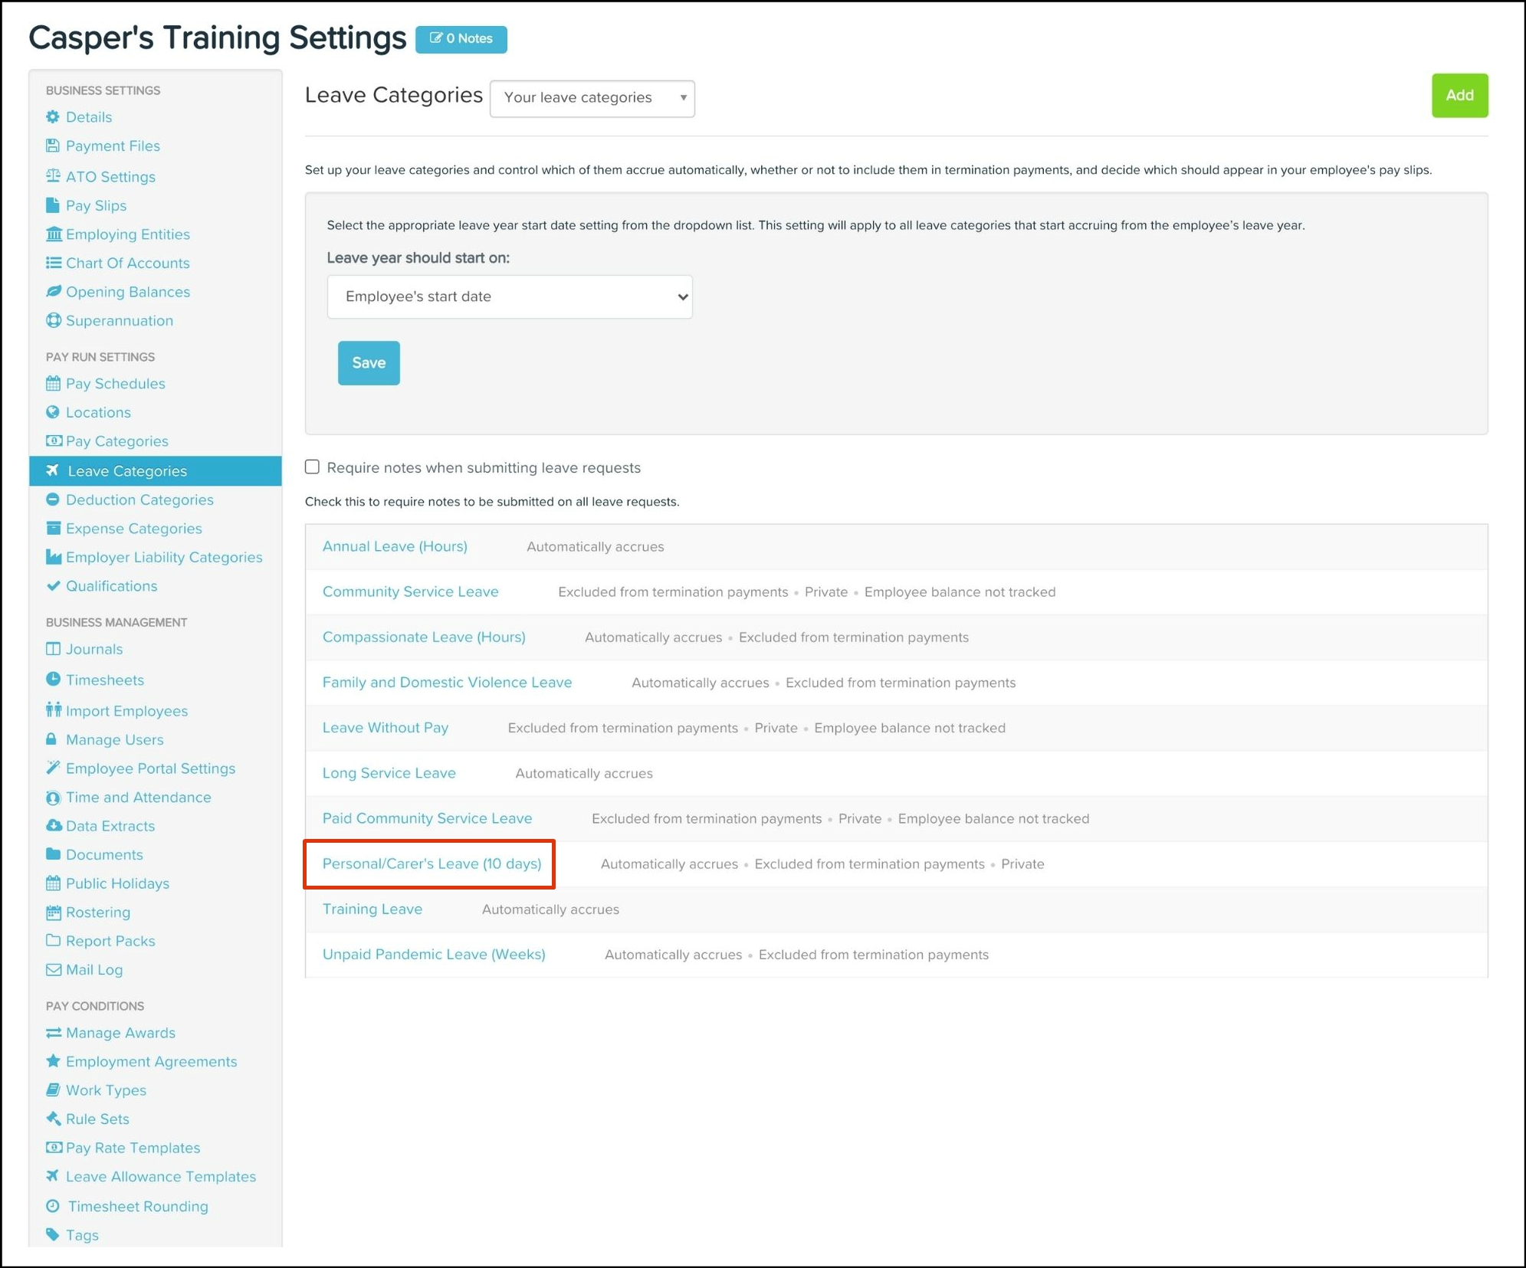The width and height of the screenshot is (1526, 1268).
Task: Click the Rule Sets gavel icon
Action: (x=53, y=1119)
